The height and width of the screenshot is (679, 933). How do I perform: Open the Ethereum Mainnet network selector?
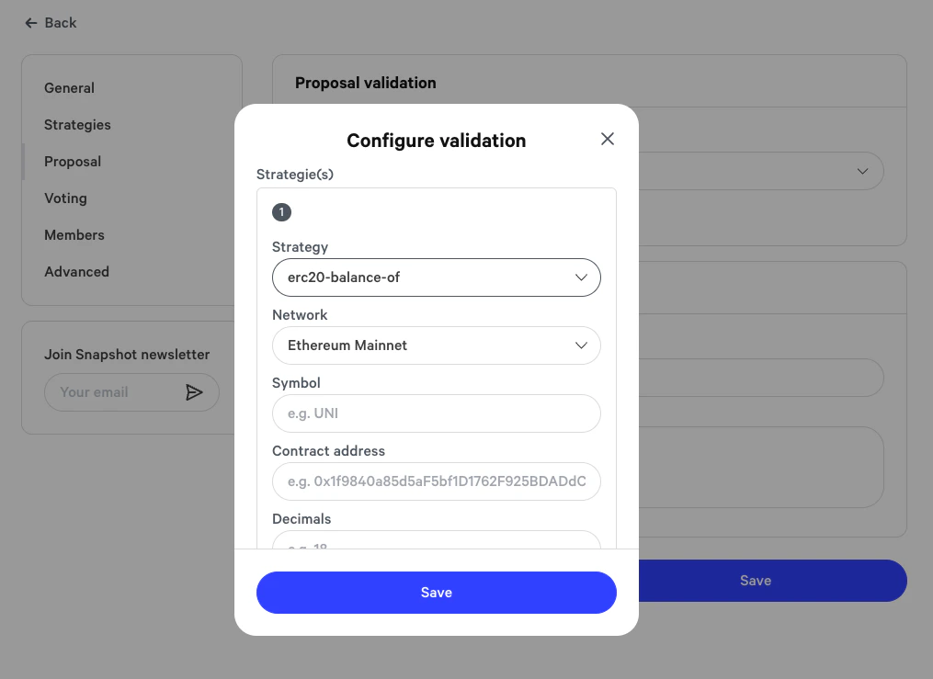[436, 345]
